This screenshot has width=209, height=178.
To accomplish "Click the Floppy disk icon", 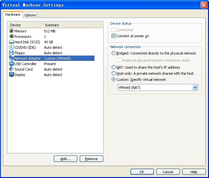I will [12, 53].
